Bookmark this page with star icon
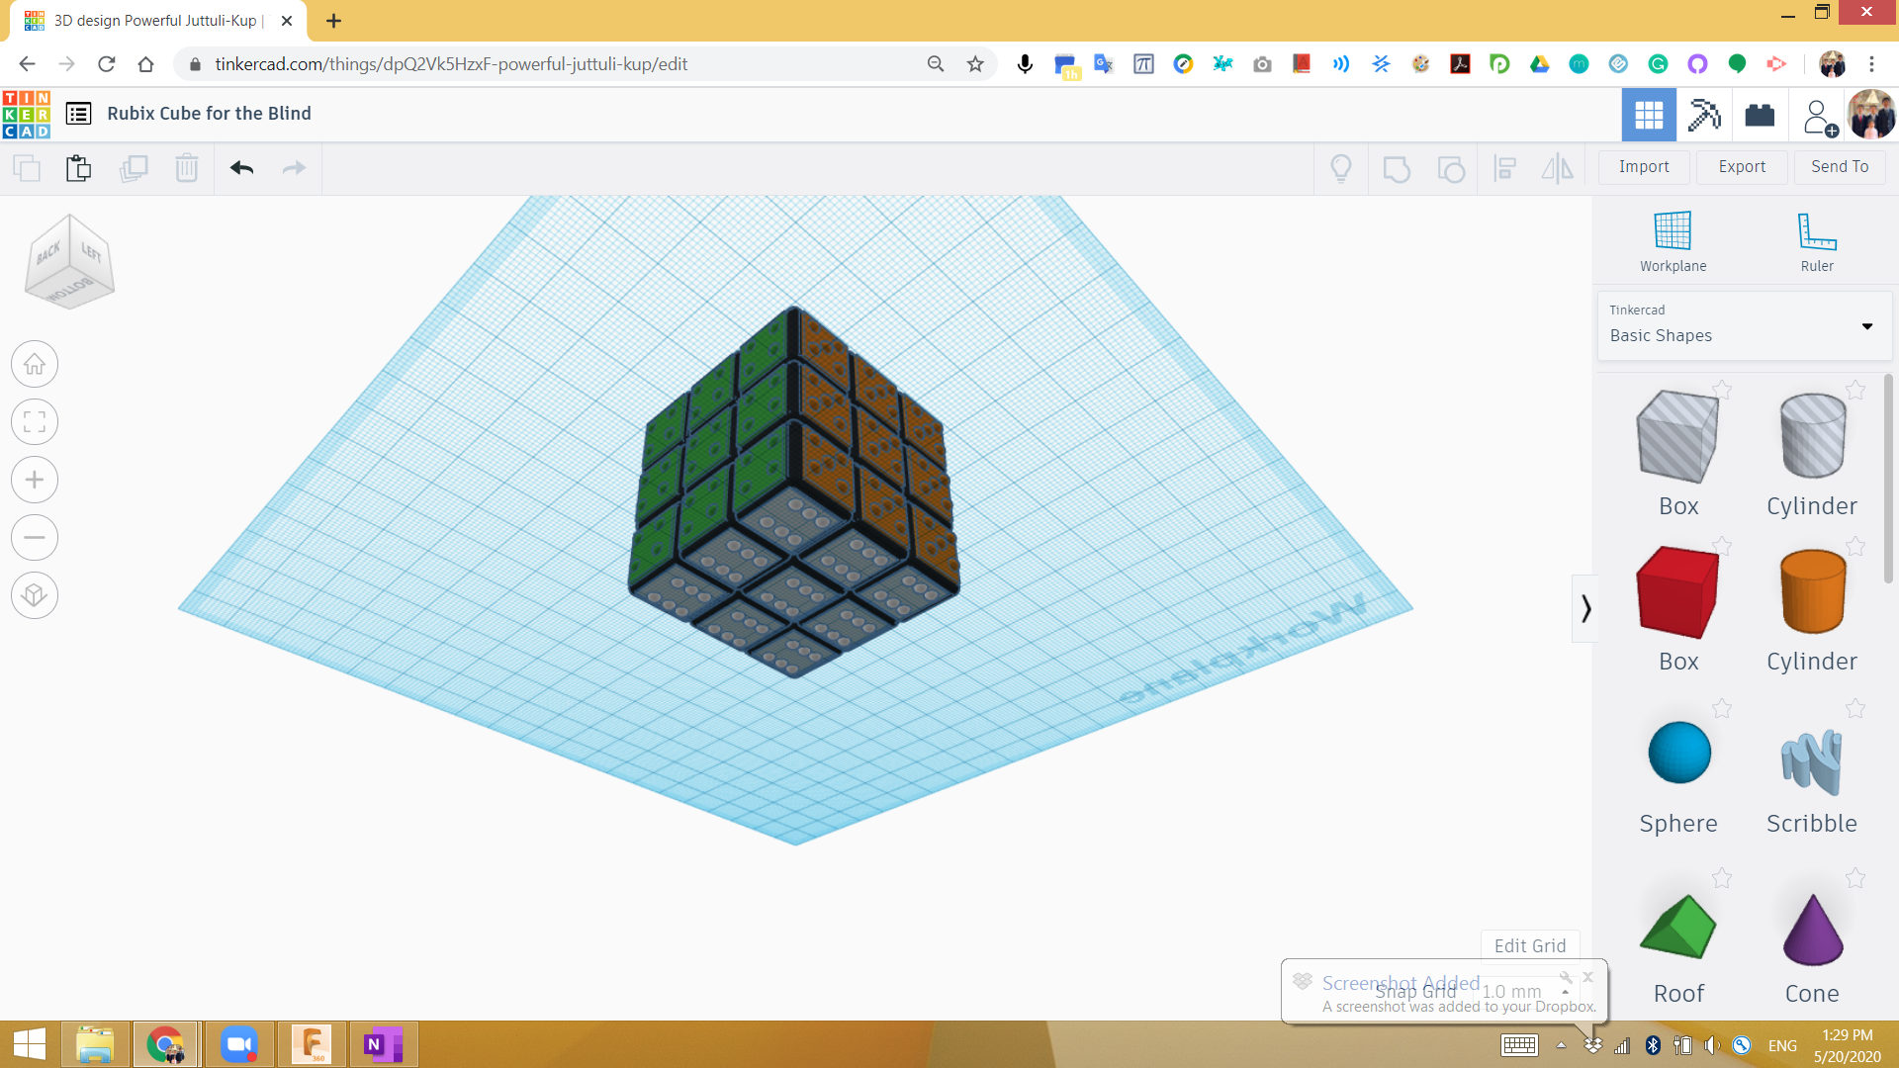 975,64
